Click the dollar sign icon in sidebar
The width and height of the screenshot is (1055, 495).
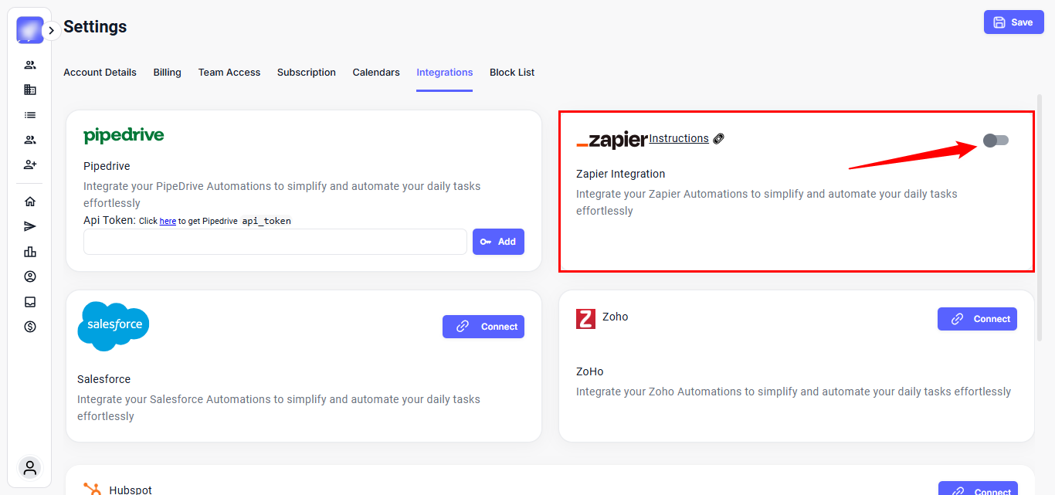point(30,327)
